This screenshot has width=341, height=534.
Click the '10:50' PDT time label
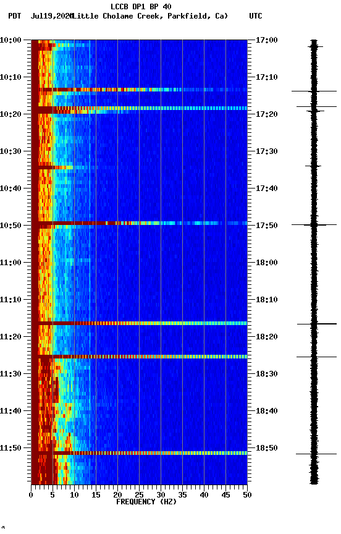click(11, 226)
